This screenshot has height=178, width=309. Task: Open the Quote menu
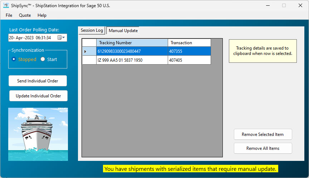pyautogui.click(x=25, y=15)
